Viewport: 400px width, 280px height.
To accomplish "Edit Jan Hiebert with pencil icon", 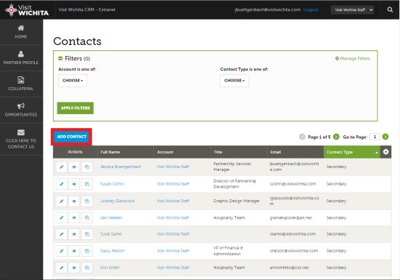I will 62,217.
